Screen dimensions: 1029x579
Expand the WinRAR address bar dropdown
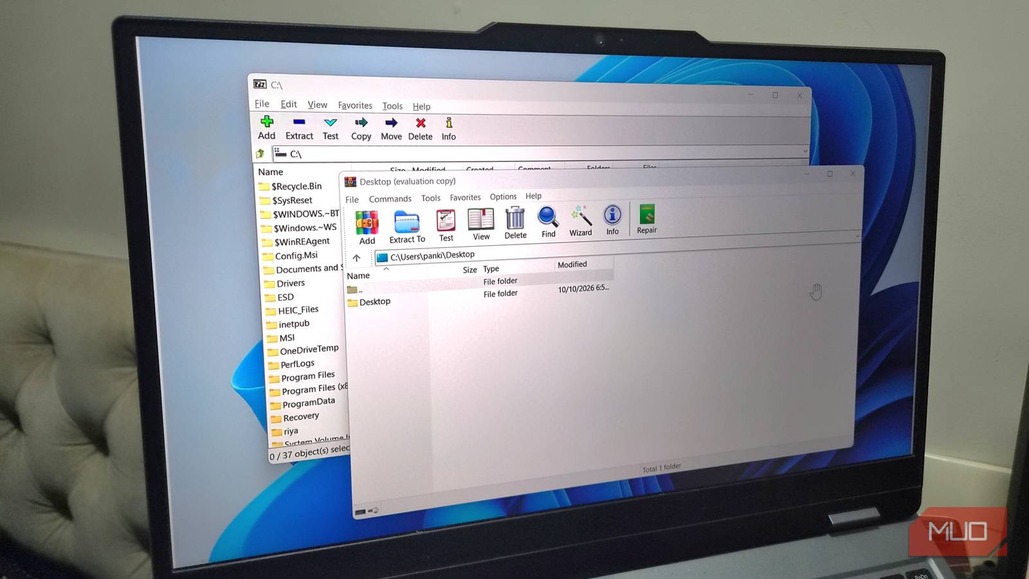click(857, 236)
